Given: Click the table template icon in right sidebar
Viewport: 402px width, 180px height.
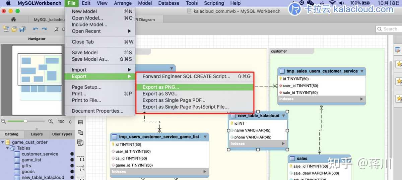Looking at the screenshot, I should tap(398, 50).
